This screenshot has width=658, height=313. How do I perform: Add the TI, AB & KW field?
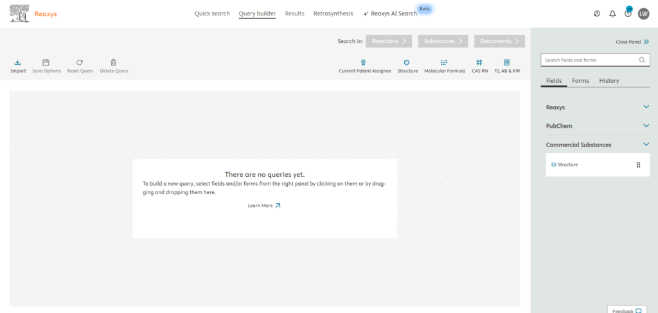[507, 63]
